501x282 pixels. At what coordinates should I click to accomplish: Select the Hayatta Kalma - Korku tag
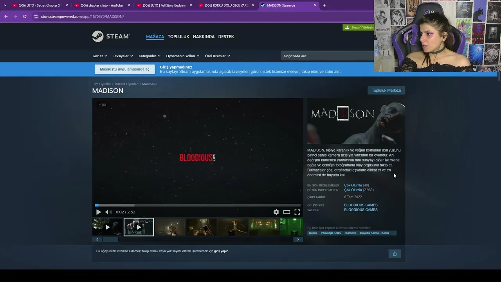pyautogui.click(x=375, y=233)
